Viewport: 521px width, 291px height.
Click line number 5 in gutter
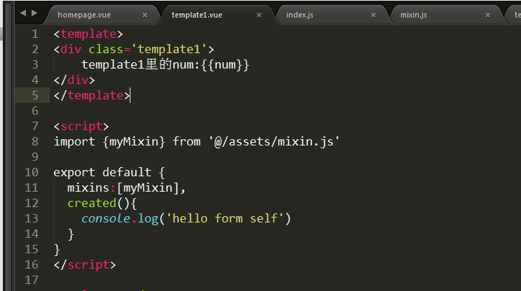35,95
